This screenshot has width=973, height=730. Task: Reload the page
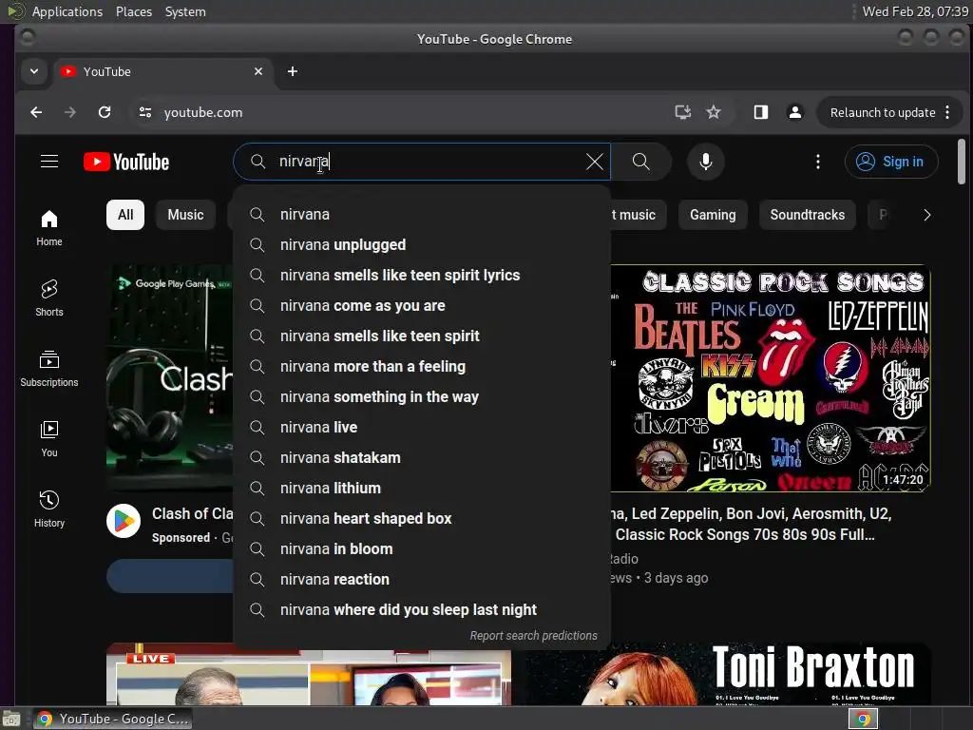click(105, 112)
